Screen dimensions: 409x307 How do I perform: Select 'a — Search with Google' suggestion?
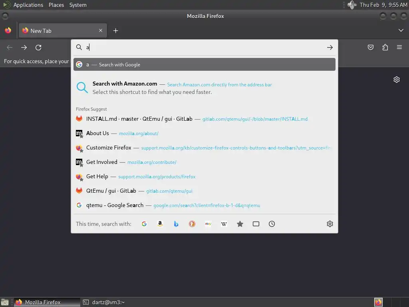tap(204, 64)
